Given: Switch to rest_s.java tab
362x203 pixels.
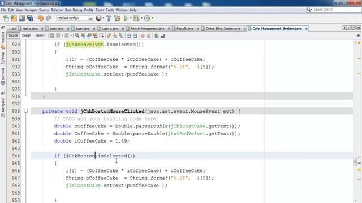Looking at the screenshot, I should (30, 29).
